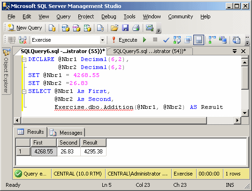Open the Query menu
Image resolution: width=252 pixels, height=191 pixels.
(63, 16)
